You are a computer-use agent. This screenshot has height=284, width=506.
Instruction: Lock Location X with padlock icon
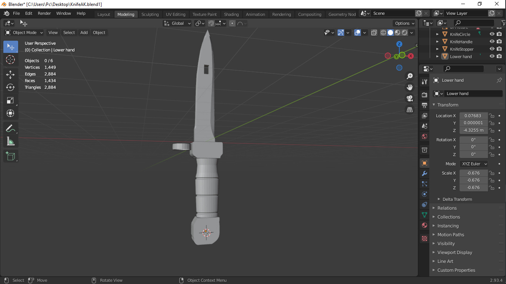[492, 116]
